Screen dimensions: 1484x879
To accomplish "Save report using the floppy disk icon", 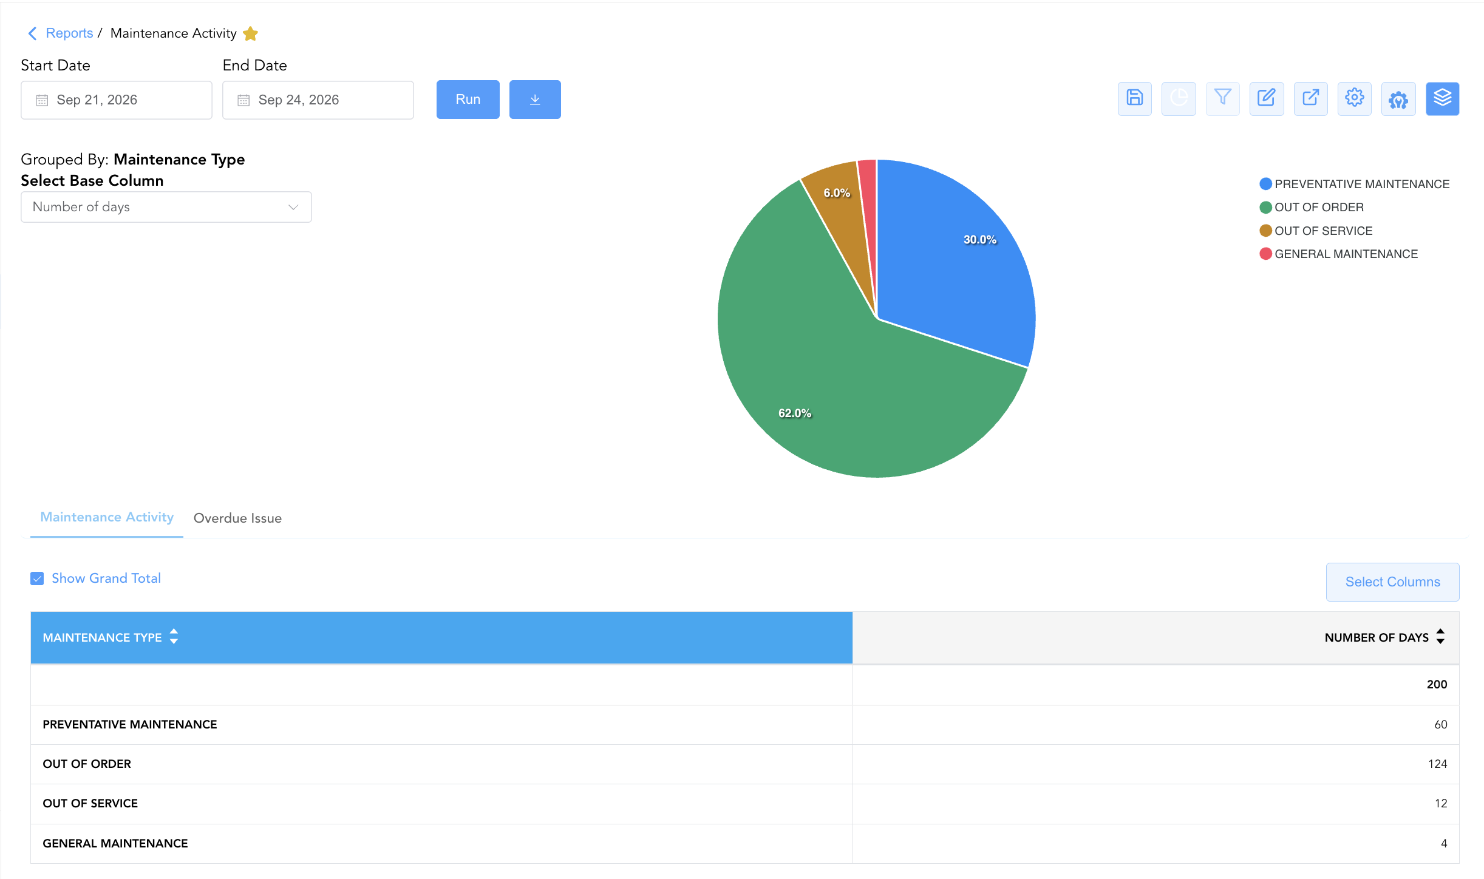I will coord(1134,98).
